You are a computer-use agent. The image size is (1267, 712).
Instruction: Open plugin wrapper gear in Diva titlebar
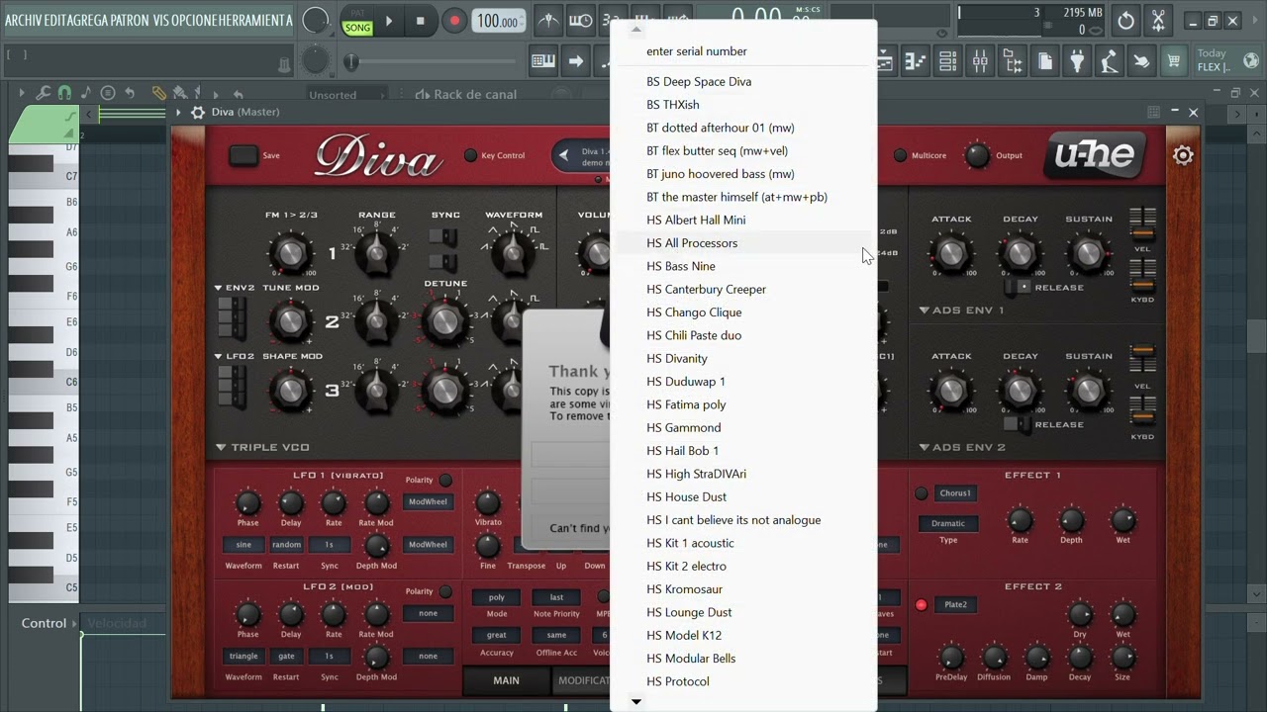point(198,113)
